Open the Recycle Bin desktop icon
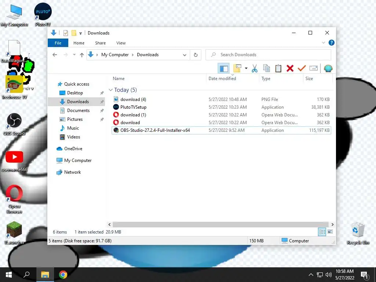The image size is (376, 282). coord(358,233)
